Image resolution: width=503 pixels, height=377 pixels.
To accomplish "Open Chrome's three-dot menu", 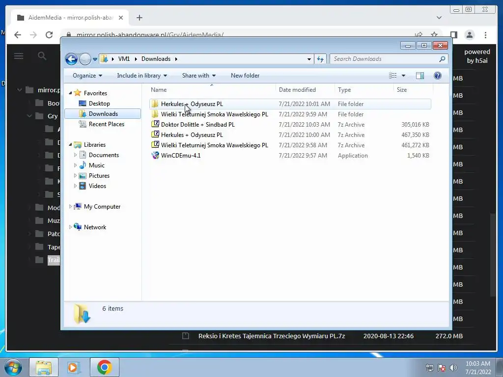I will point(485,35).
